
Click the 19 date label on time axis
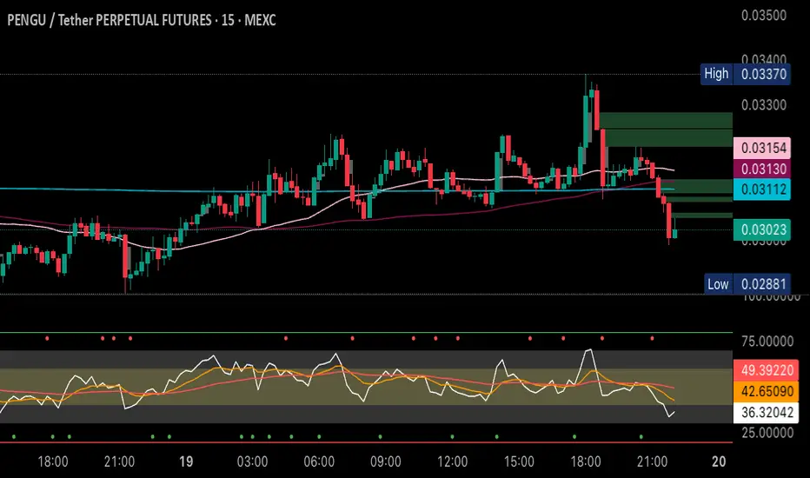(186, 461)
